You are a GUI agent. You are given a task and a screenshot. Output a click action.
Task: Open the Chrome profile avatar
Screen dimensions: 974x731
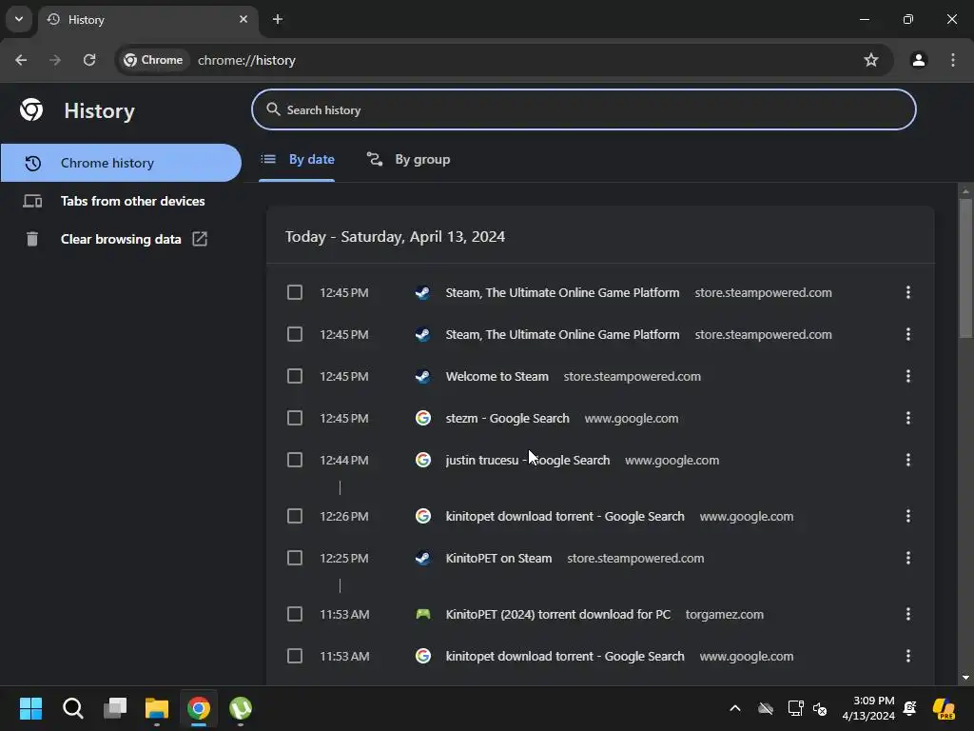[x=918, y=60]
